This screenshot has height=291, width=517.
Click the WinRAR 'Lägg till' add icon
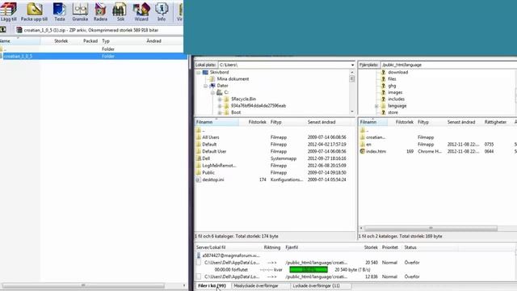click(8, 10)
